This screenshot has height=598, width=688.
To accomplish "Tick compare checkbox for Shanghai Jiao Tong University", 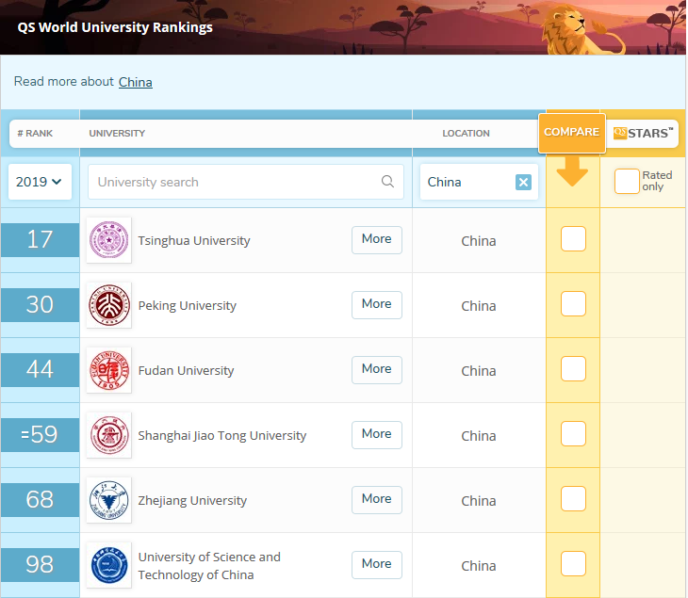I will coord(573,433).
